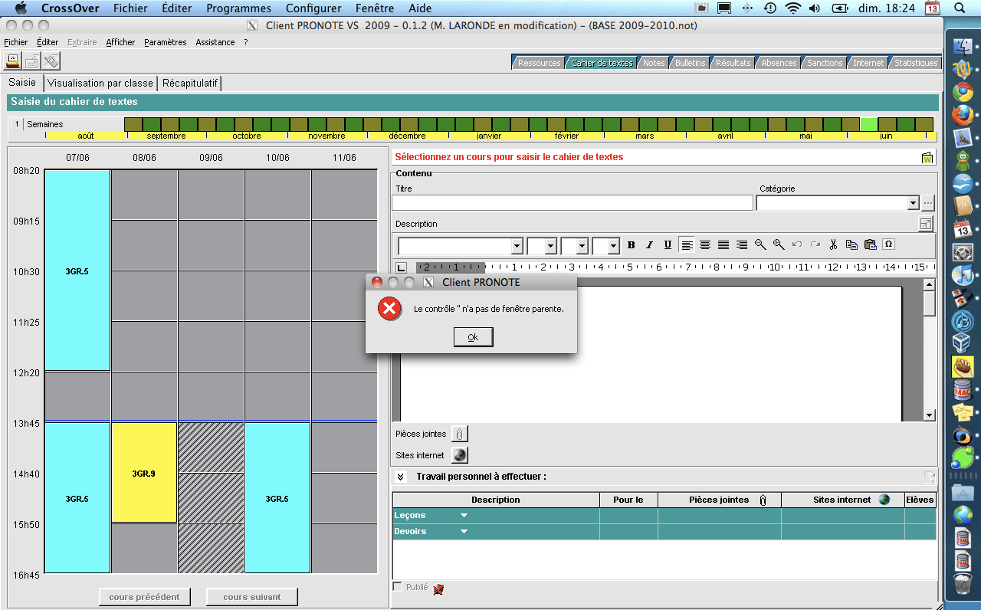The width and height of the screenshot is (981, 610).
Task: Toggle underline text formatting
Action: (x=668, y=245)
